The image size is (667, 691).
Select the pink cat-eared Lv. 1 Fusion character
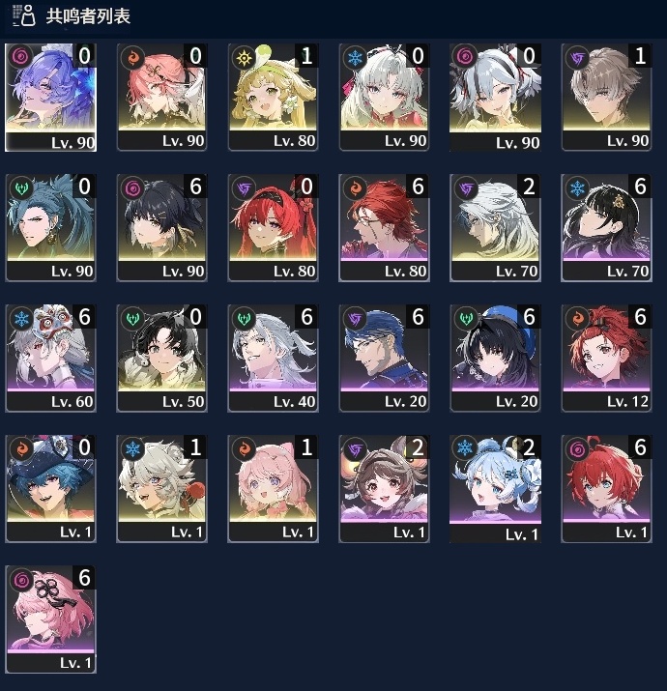pos(273,489)
